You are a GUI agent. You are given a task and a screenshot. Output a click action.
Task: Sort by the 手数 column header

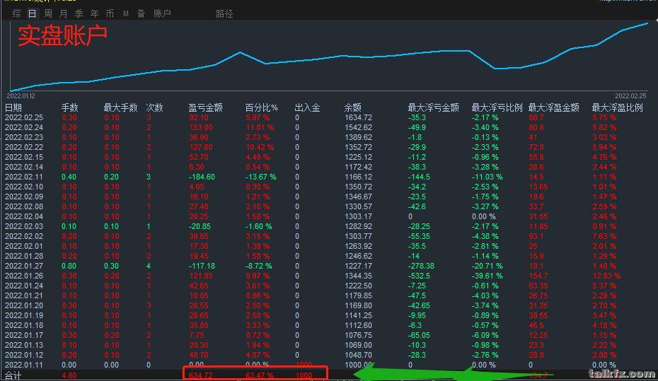69,107
